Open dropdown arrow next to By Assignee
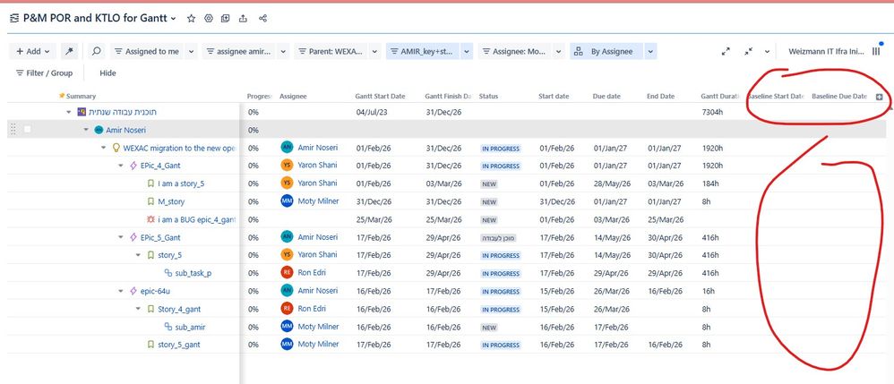The width and height of the screenshot is (894, 384). click(x=650, y=51)
